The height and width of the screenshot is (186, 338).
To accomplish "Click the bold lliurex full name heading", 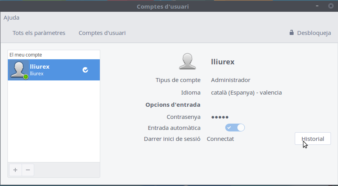I will [x=223, y=62].
